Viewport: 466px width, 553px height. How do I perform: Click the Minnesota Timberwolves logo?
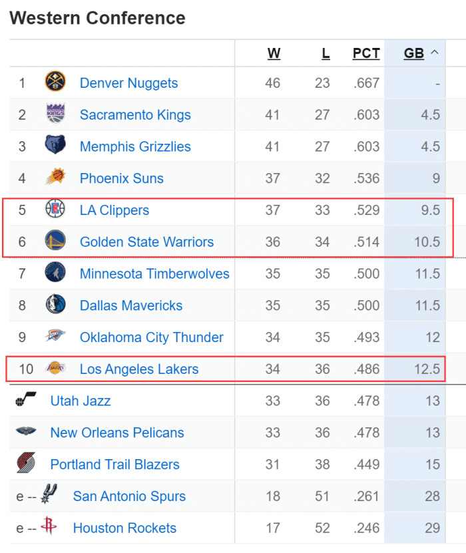click(x=55, y=273)
